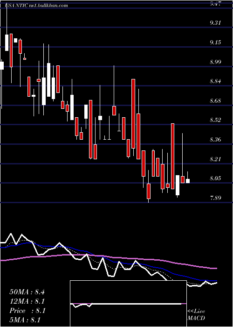
Task: Click the tall red candle reaching 8.84 level
Action: point(133,114)
